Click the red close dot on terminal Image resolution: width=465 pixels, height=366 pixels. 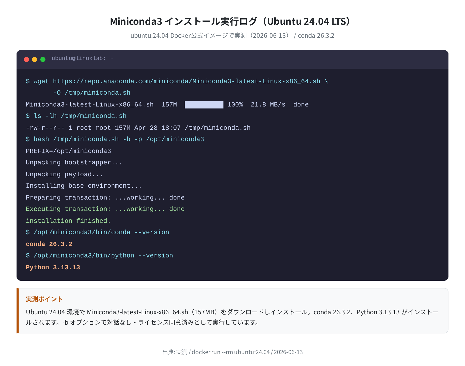click(x=26, y=59)
